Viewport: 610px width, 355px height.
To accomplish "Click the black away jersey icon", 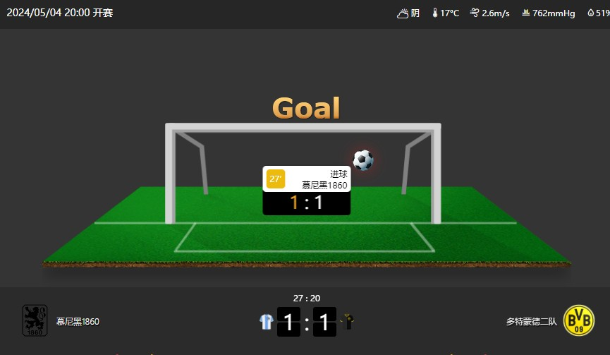I will tap(348, 322).
